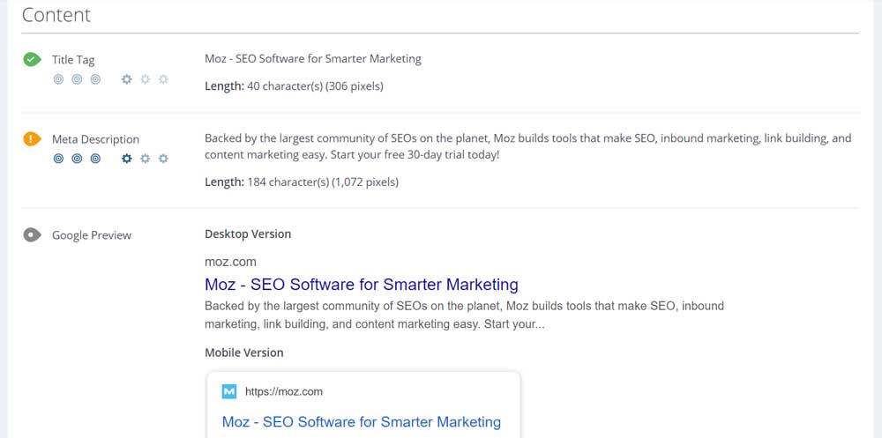Click the leftmost target icon under Meta Description
882x438 pixels.
[x=58, y=159]
